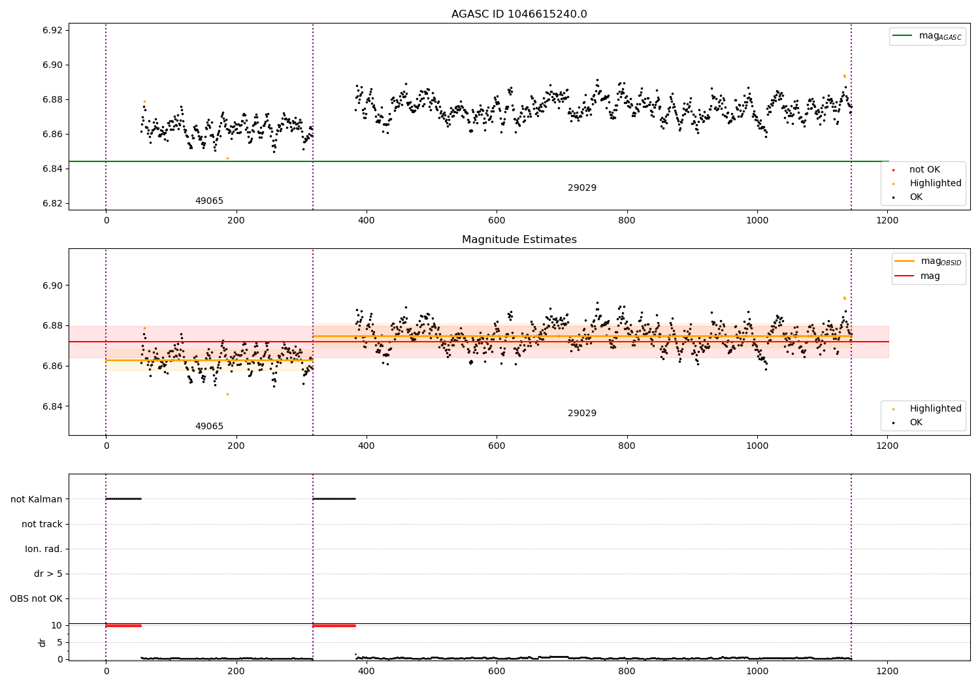Click the mag OBSID legend entry
Screen dimensions: 980x686
(941, 261)
